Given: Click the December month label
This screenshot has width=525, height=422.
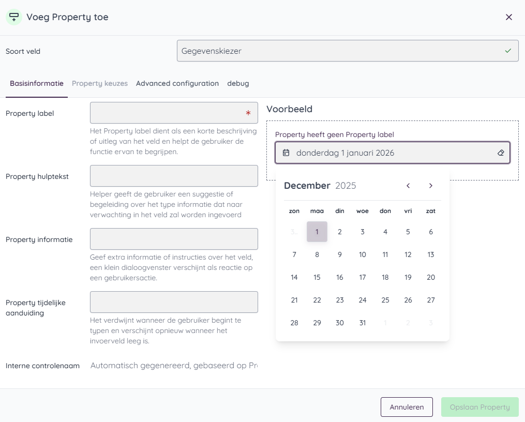Looking at the screenshot, I should pyautogui.click(x=307, y=186).
